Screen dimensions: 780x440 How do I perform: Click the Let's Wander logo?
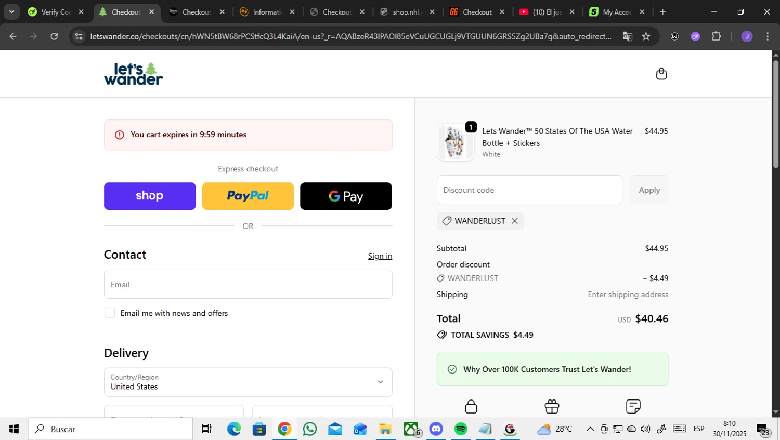[133, 74]
